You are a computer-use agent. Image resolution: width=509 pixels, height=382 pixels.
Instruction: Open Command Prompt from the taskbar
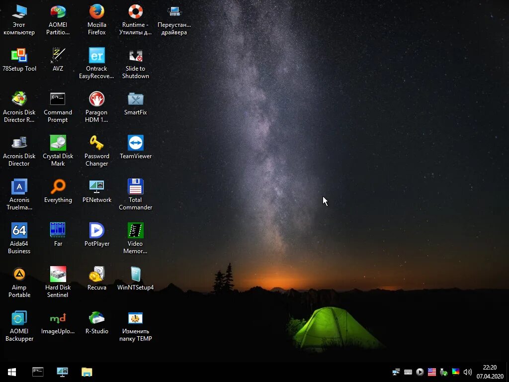click(x=38, y=372)
